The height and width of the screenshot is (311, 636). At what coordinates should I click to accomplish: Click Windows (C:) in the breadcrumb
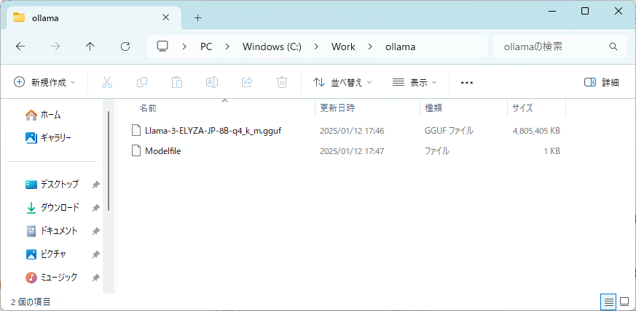272,47
